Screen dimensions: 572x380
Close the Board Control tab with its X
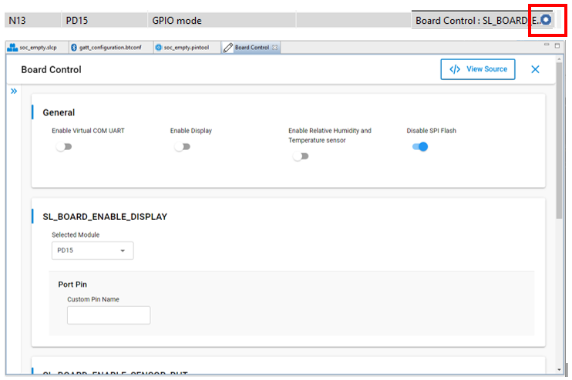[x=274, y=48]
